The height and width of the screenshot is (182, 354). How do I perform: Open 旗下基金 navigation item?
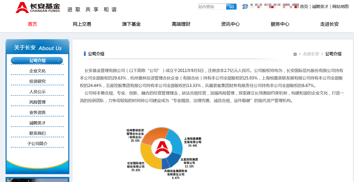pos(131,24)
